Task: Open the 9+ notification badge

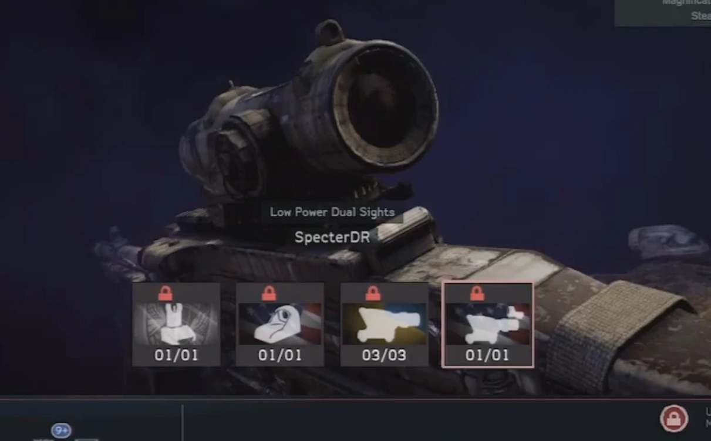Action: (60, 430)
